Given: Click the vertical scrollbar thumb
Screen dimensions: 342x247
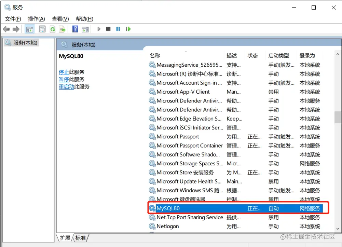Looking at the screenshot, I should coord(338,117).
